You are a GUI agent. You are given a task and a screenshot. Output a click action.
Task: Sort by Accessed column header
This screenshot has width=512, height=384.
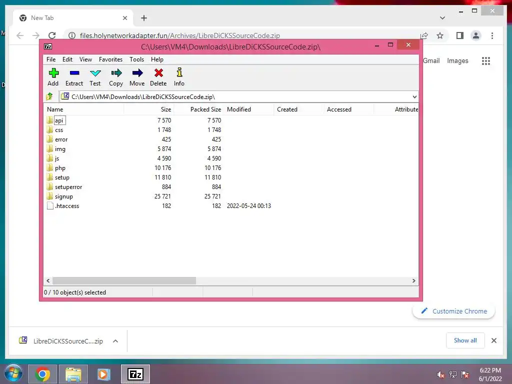348,109
